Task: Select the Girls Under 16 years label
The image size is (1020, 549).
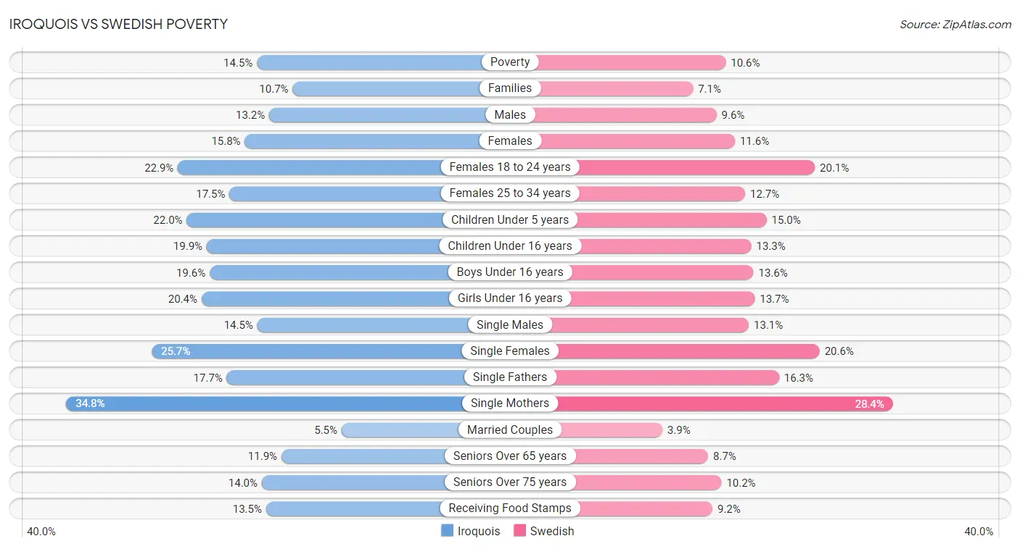Action: [510, 298]
